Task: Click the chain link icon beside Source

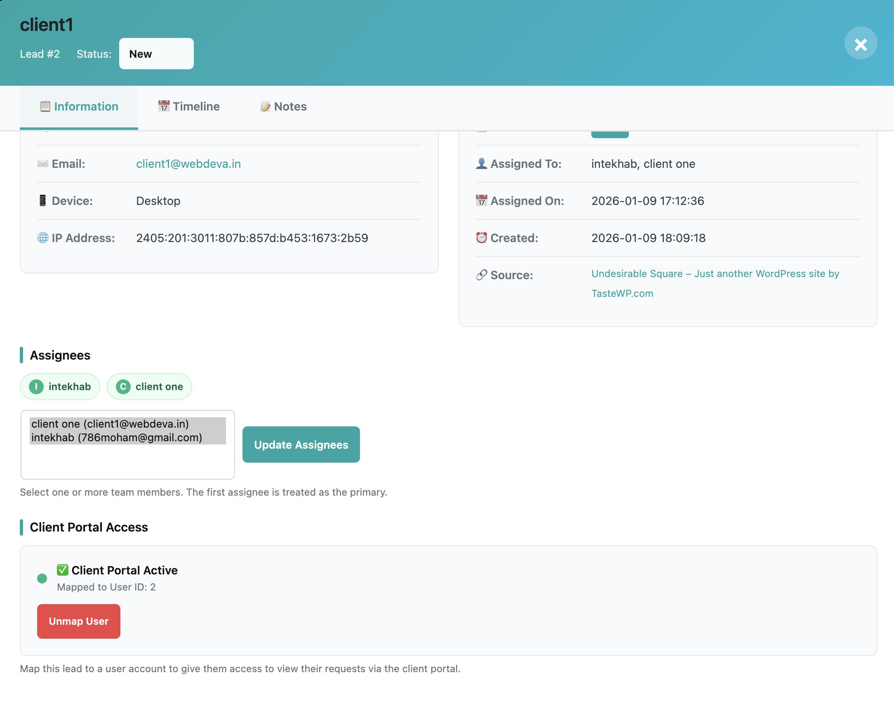Action: (481, 275)
